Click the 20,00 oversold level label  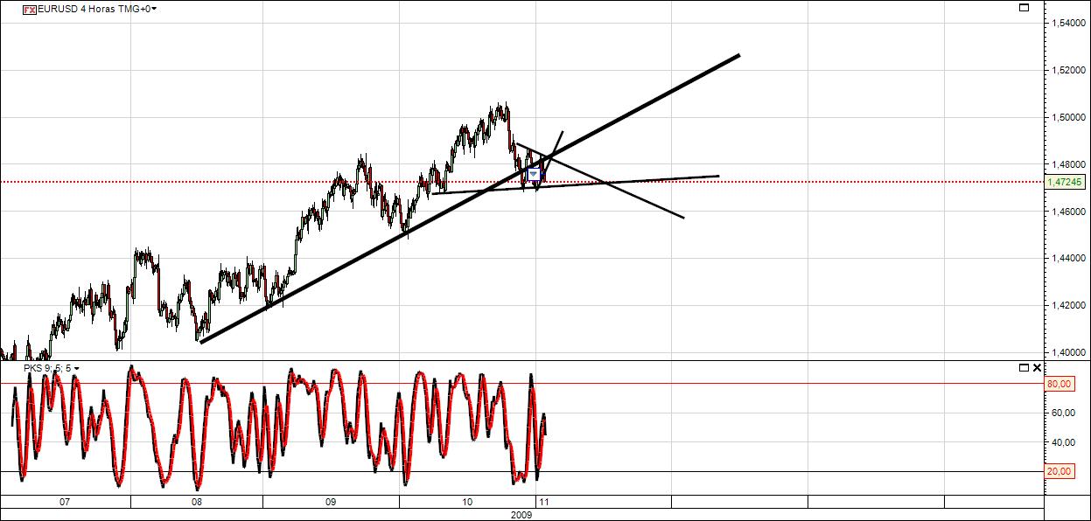pyautogui.click(x=1060, y=472)
